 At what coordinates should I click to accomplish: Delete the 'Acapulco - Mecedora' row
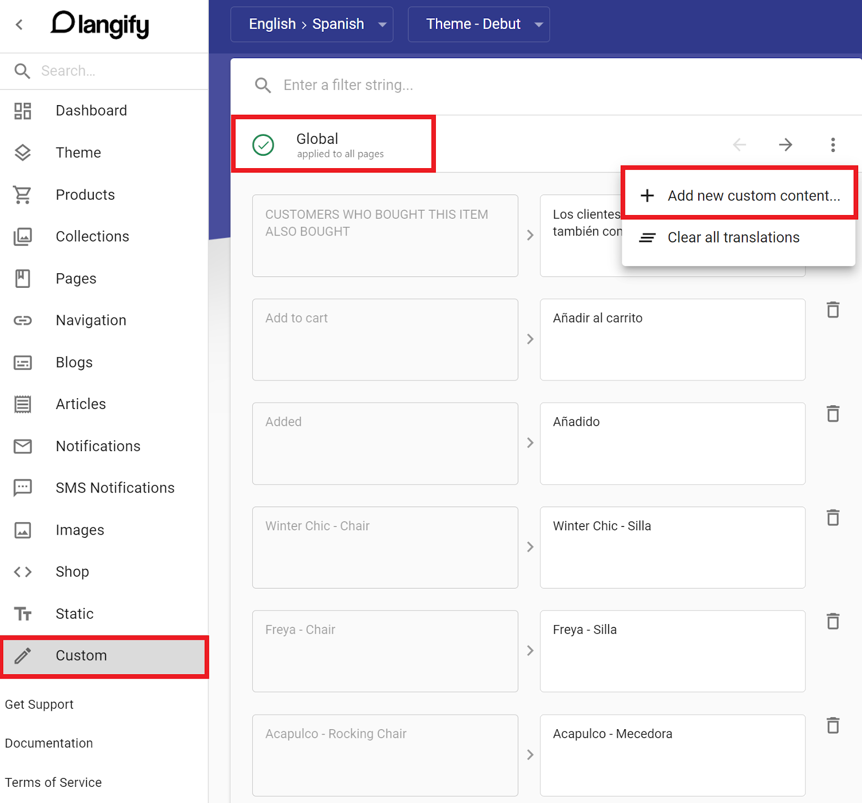833,725
